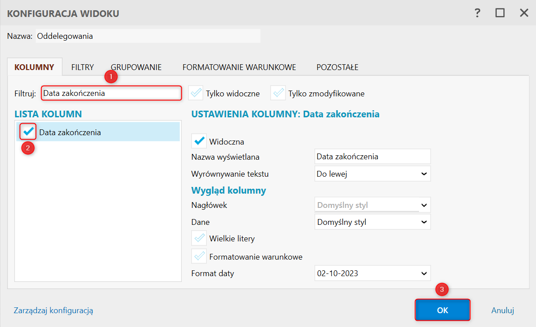Go to Formatowanie warunkowe tab
The image size is (536, 327).
pyautogui.click(x=239, y=67)
